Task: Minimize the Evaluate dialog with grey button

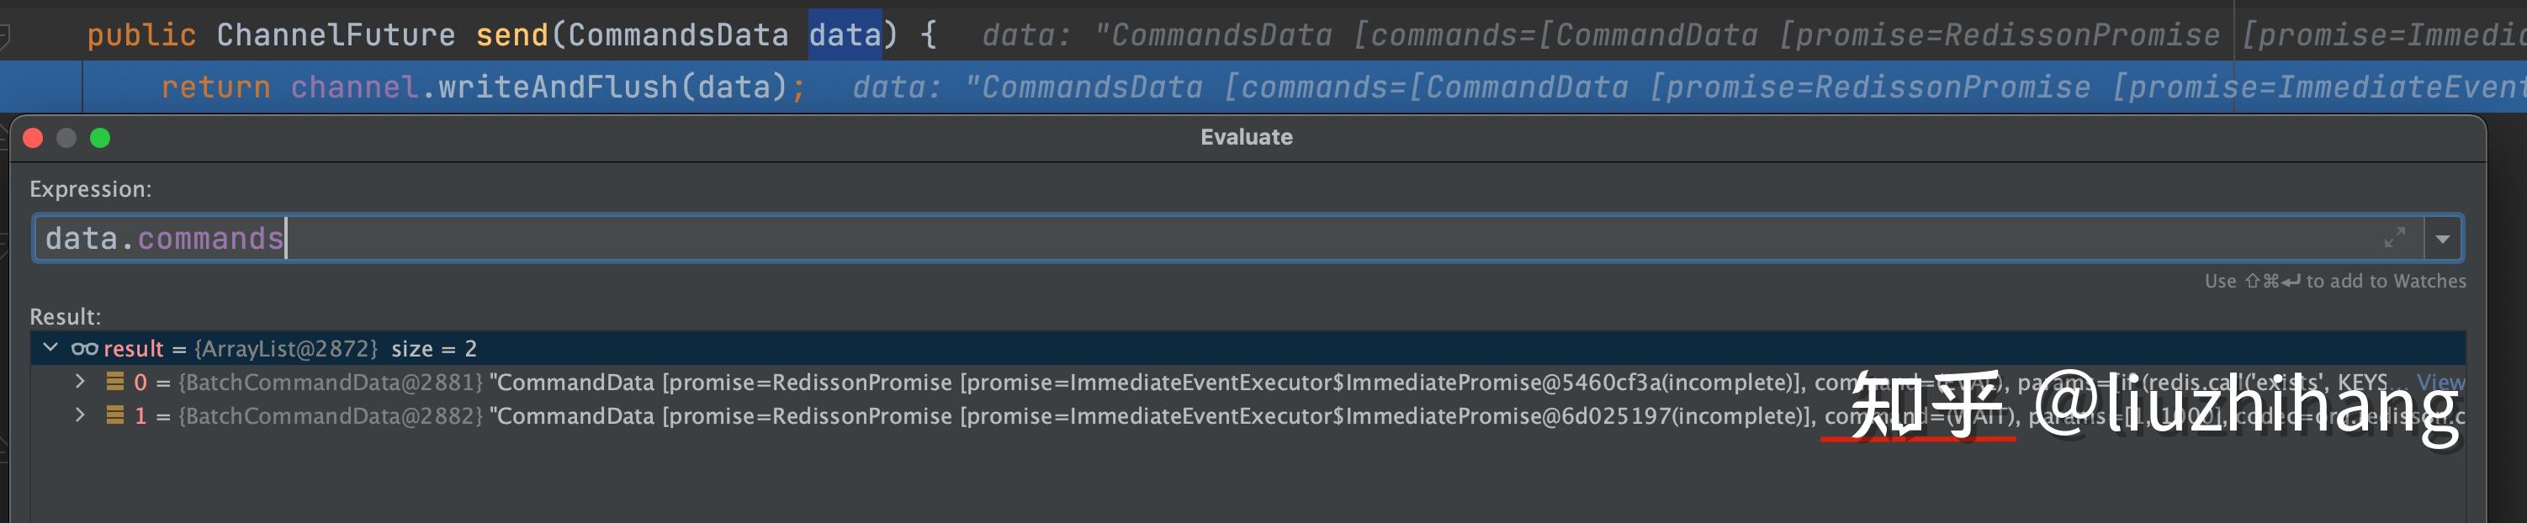Action: tap(66, 137)
